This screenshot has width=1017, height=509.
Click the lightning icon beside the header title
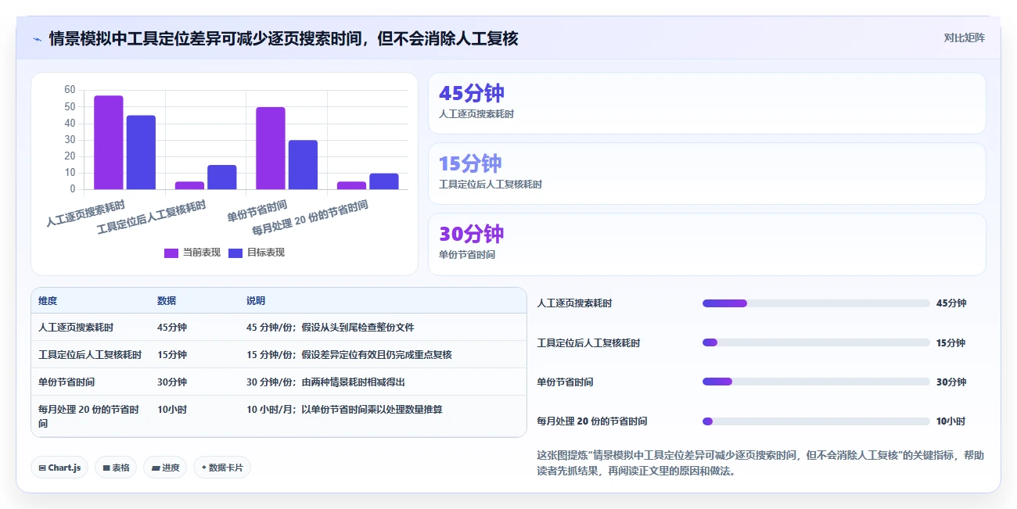(37, 38)
